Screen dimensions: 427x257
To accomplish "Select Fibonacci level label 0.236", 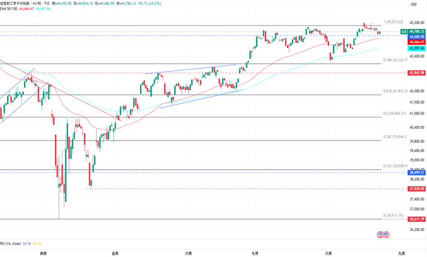I will click(395, 166).
